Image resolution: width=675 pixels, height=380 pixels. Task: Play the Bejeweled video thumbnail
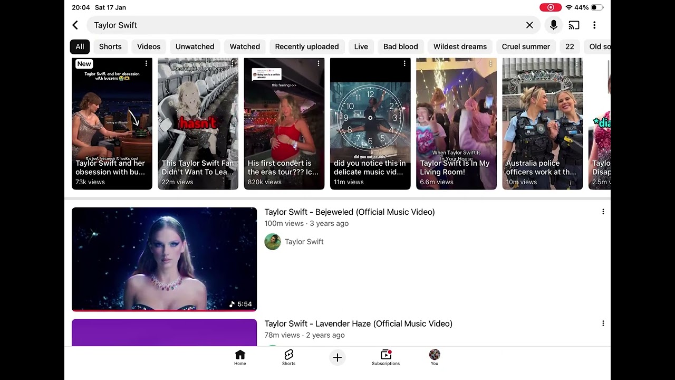(164, 259)
